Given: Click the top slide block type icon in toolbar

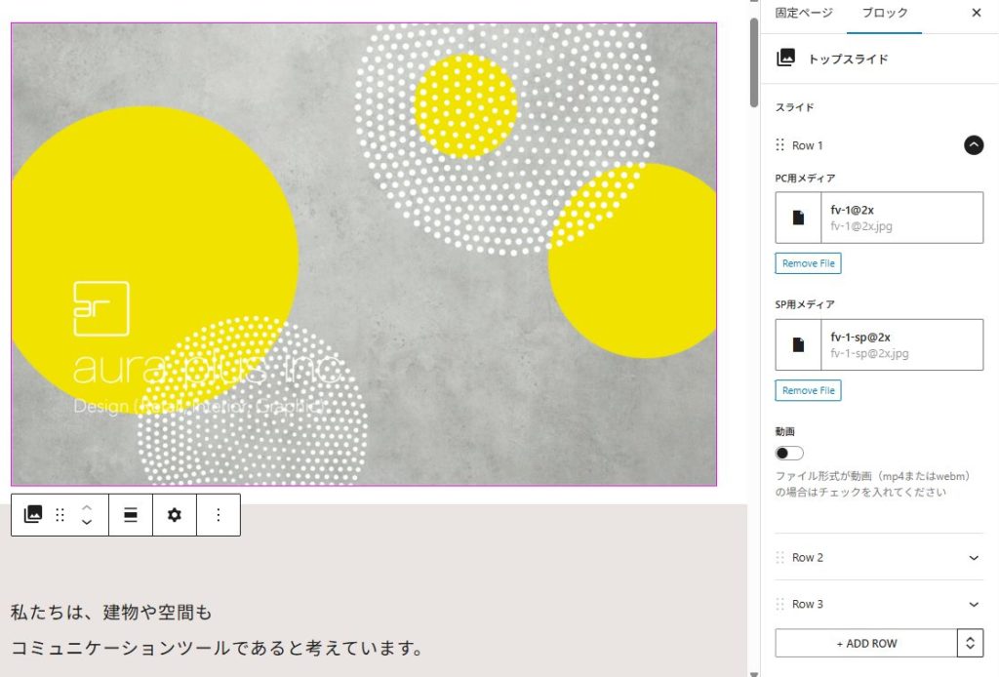Looking at the screenshot, I should (x=32, y=515).
